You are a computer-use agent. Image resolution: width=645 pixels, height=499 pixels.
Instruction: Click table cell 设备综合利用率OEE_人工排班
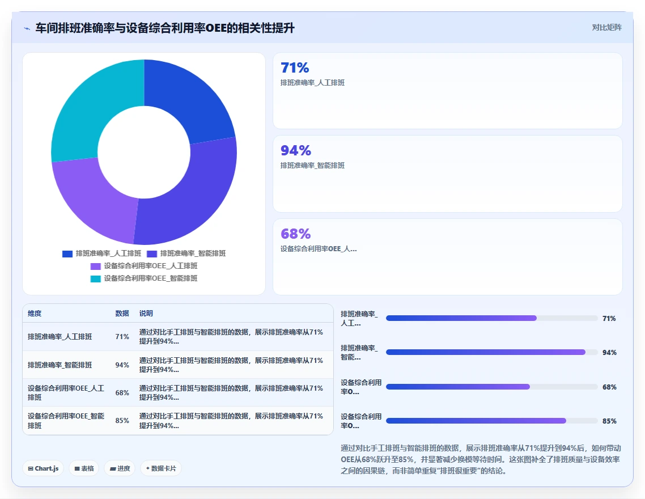point(66,393)
